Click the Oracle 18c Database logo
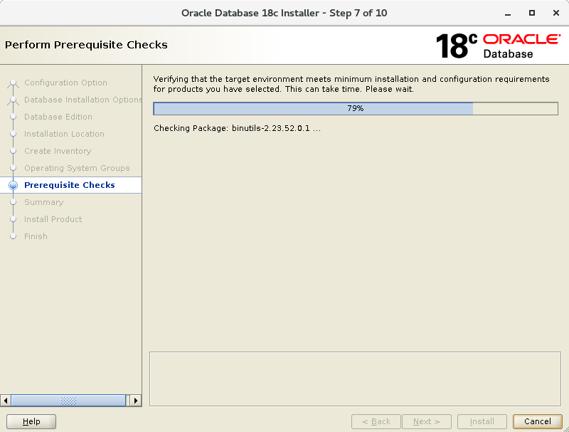This screenshot has width=569, height=432. pyautogui.click(x=499, y=46)
